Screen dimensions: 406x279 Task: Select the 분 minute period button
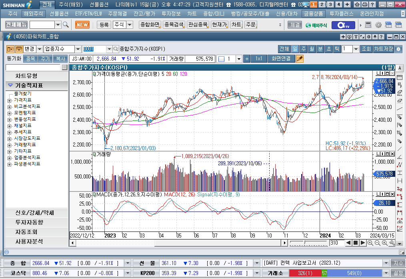tap(320, 49)
